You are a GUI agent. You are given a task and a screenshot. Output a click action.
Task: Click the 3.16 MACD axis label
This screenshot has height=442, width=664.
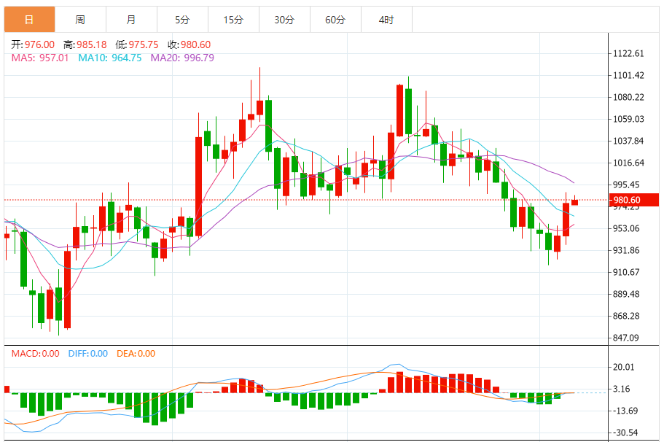(622, 389)
